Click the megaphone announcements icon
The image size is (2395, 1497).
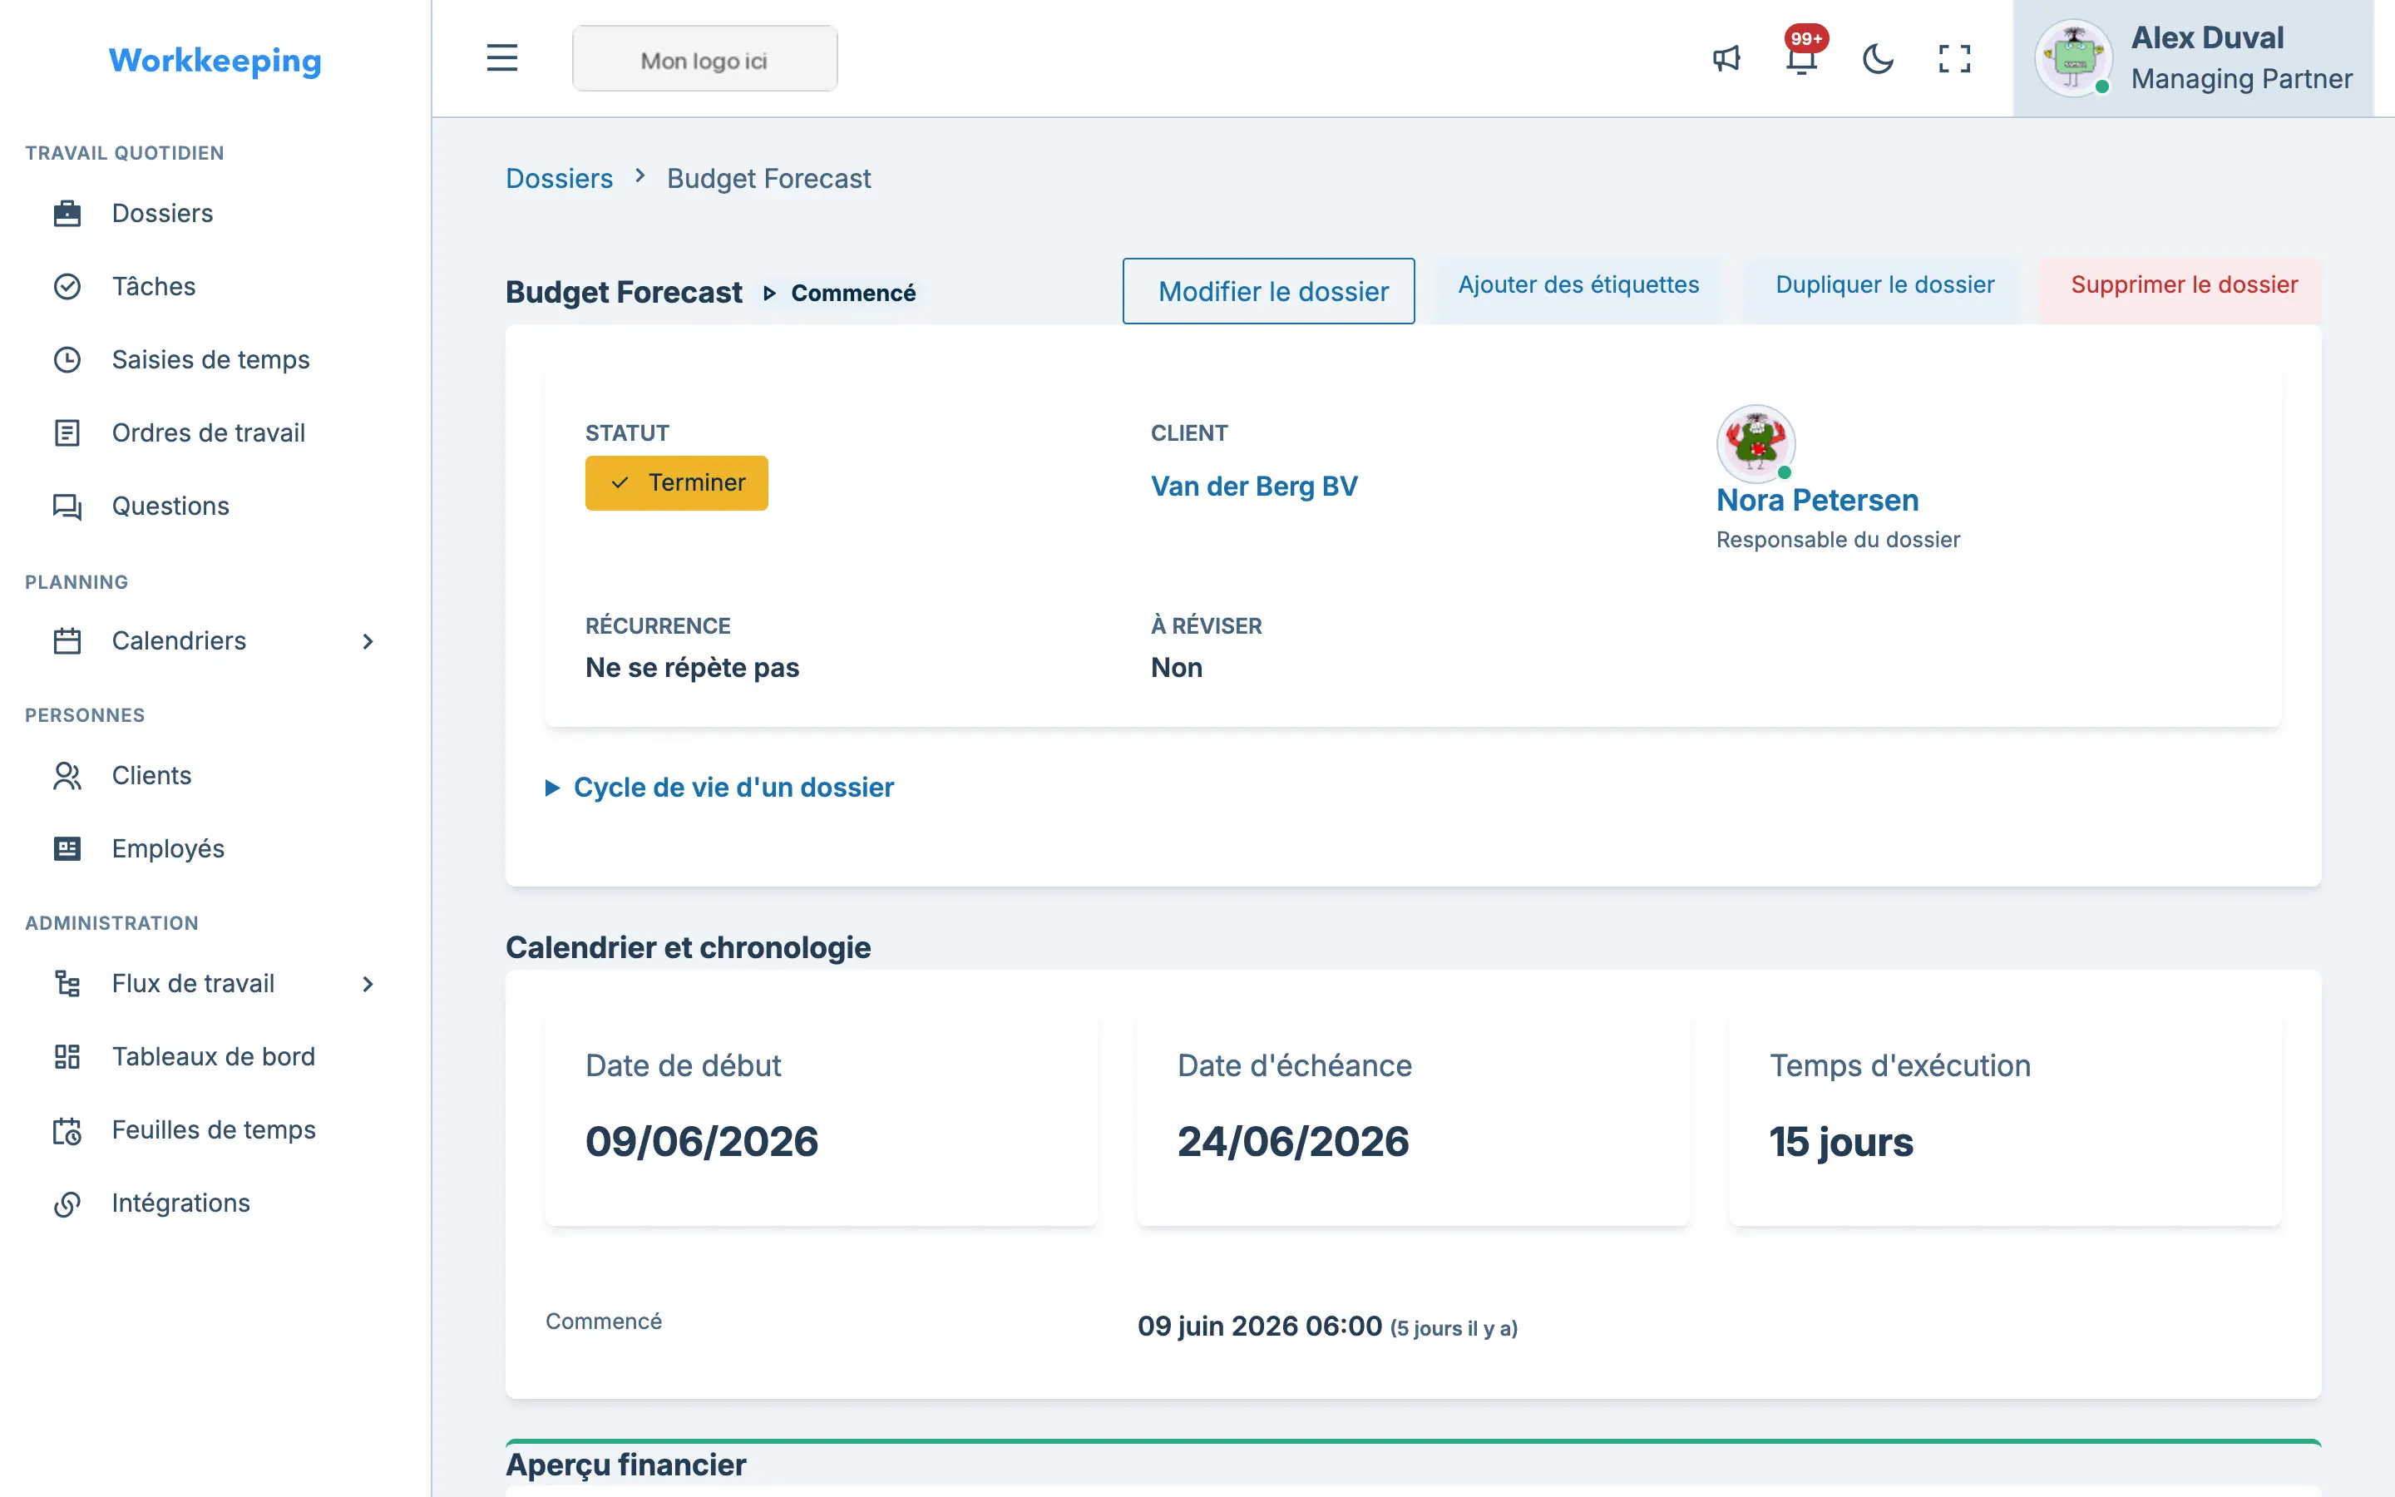coord(1726,58)
